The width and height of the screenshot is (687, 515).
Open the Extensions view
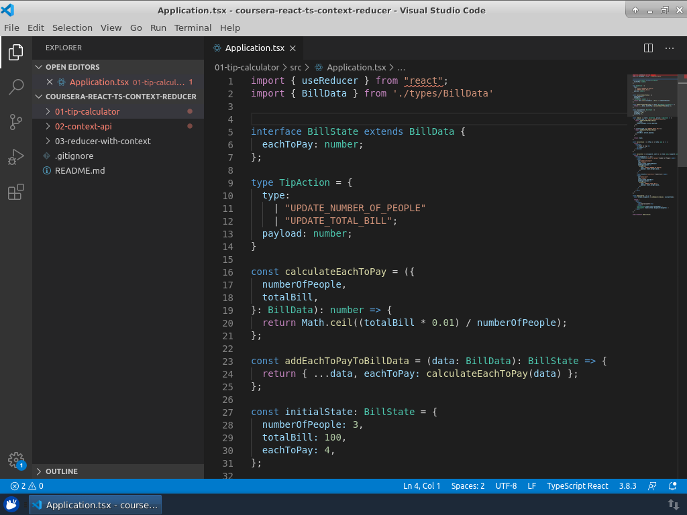click(x=16, y=193)
